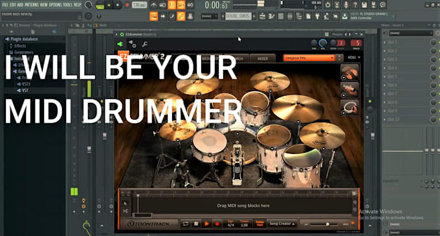Click the floppy disk save icon
440x236 pixels.
pyautogui.click(x=364, y=5)
